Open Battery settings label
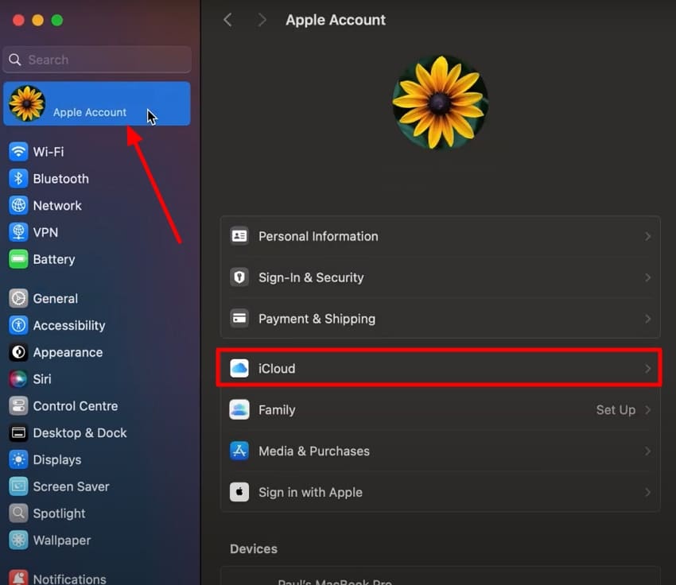The width and height of the screenshot is (676, 585). point(54,259)
